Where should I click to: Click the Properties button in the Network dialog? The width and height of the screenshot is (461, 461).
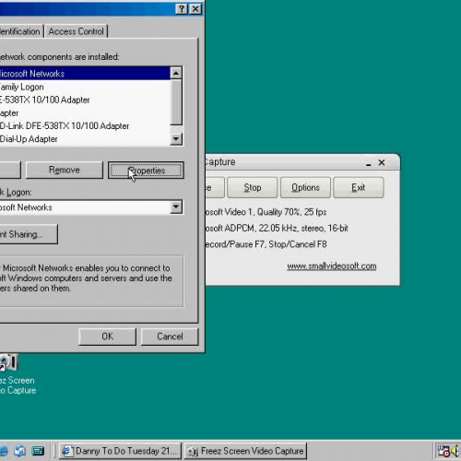pos(146,170)
